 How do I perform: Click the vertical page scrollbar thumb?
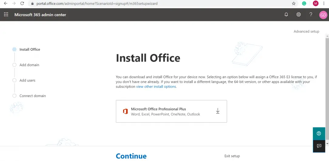(x=327, y=89)
